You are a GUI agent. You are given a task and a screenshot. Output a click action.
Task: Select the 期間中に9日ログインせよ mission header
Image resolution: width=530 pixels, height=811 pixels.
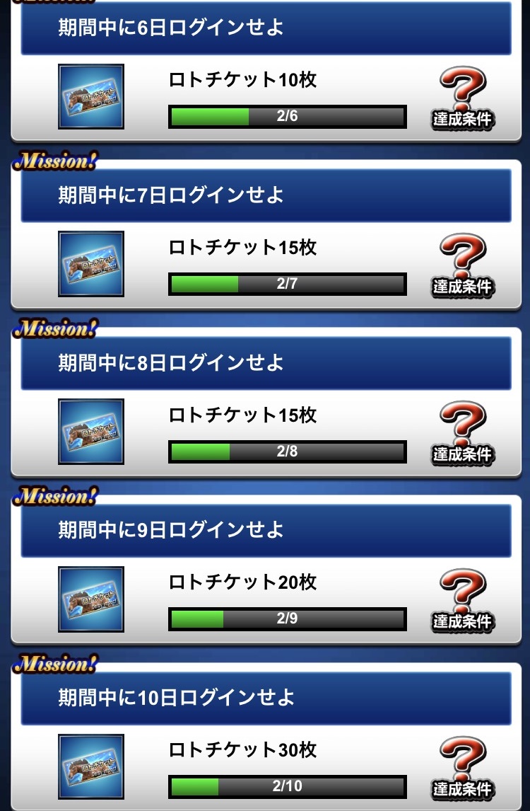[x=266, y=530]
